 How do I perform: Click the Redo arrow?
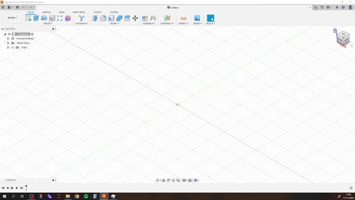pyautogui.click(x=31, y=7)
